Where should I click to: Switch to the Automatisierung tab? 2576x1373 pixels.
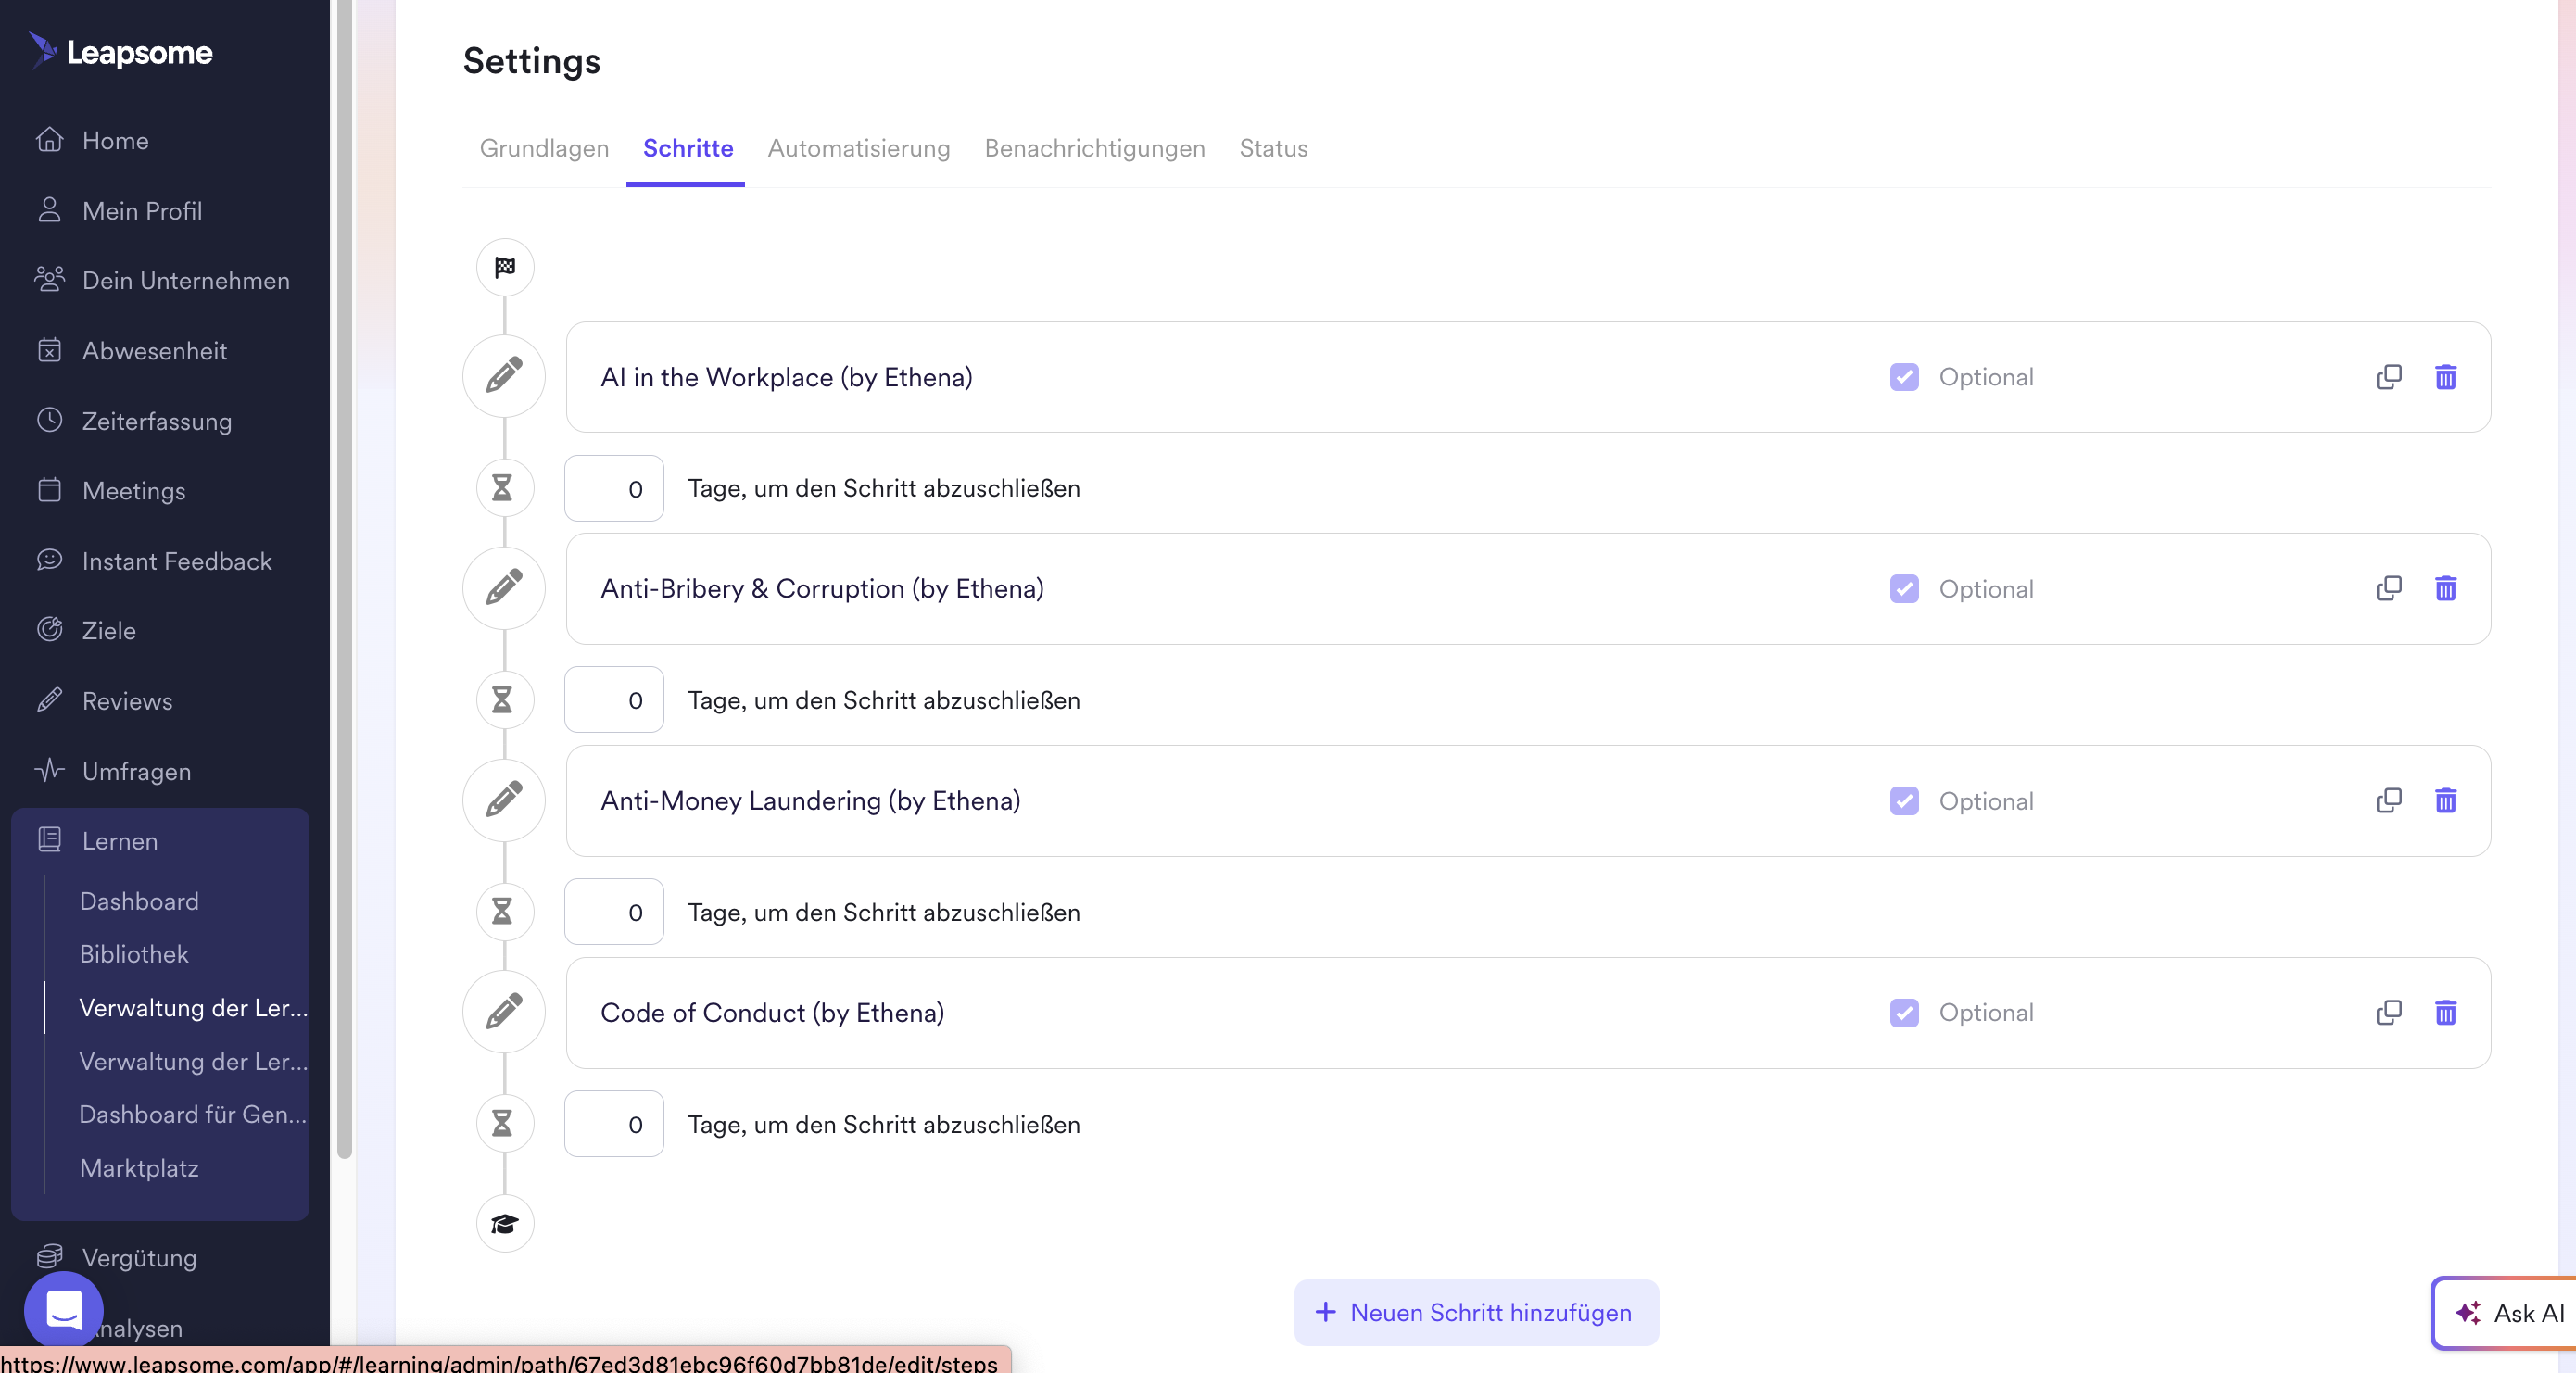tap(859, 148)
